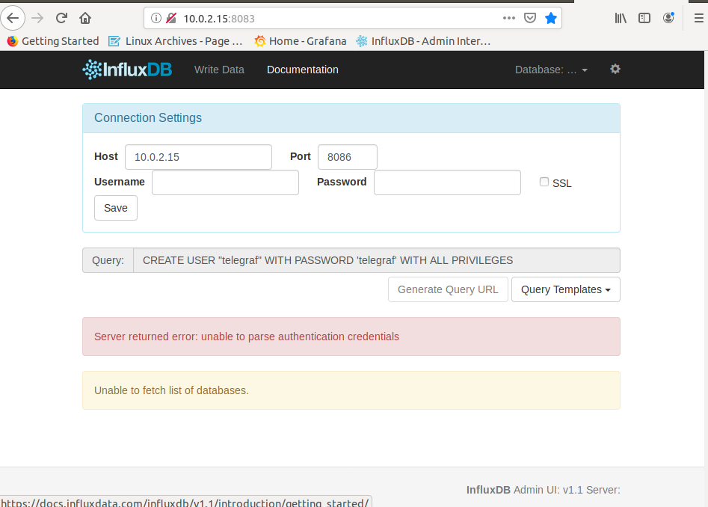
Task: Click the InfluxDB logo
Action: [x=127, y=70]
